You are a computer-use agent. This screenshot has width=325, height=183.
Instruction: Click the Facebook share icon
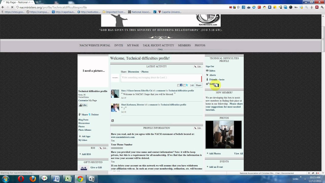click(181, 85)
